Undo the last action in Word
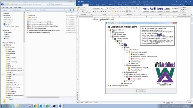This screenshot has height=108, width=193. tap(82, 1)
